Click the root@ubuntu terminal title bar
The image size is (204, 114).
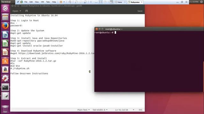tap(149, 29)
